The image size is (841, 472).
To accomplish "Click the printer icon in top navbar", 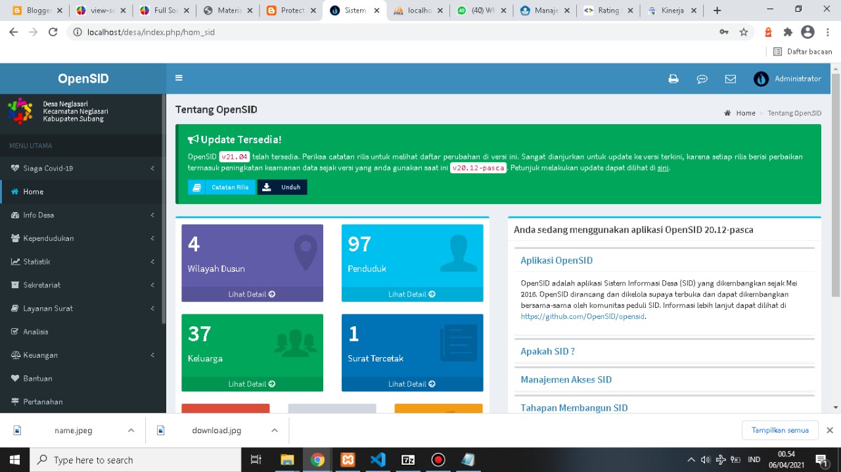I will pos(673,79).
